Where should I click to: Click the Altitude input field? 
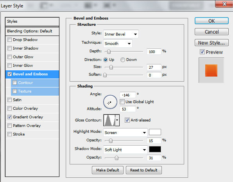[x=128, y=109]
